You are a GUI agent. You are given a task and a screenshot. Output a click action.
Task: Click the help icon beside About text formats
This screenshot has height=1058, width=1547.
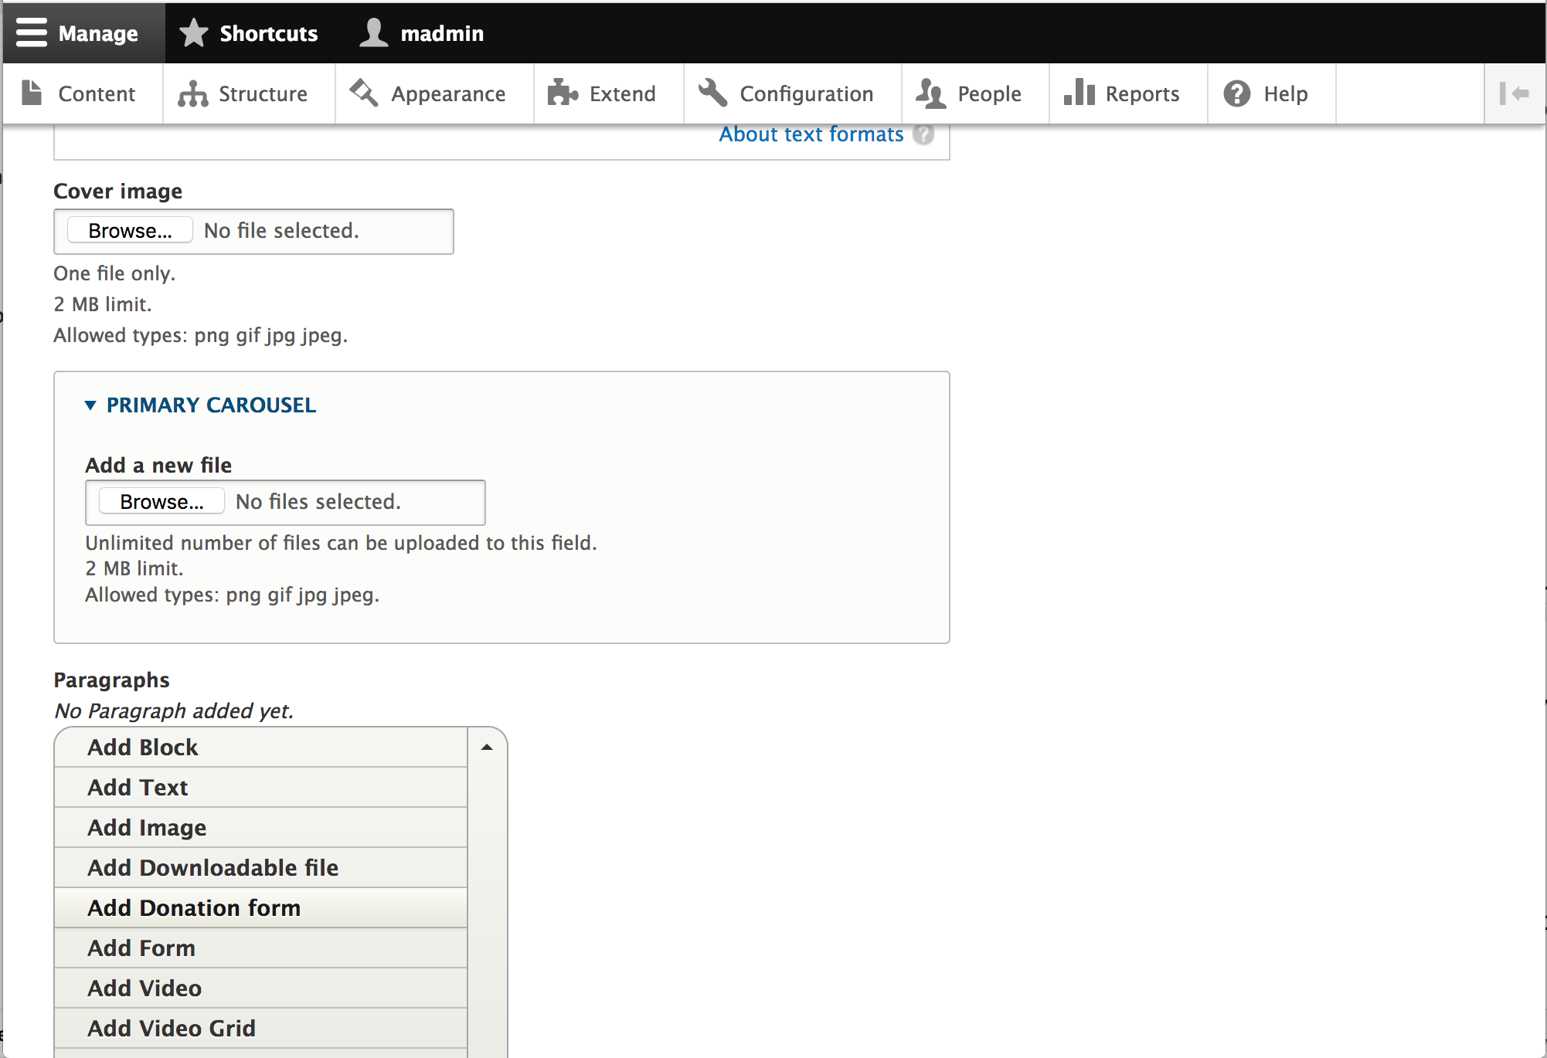[x=924, y=134]
